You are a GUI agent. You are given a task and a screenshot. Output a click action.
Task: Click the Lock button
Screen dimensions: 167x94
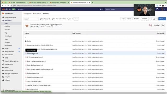[x=123, y=19]
